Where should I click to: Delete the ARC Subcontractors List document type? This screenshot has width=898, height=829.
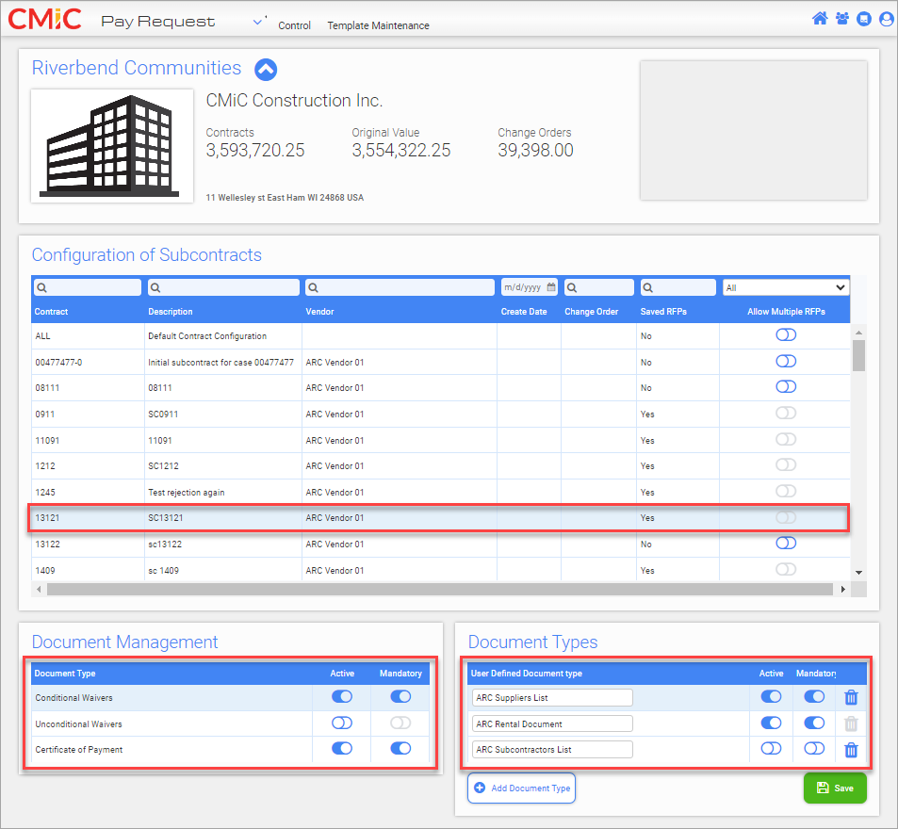click(851, 750)
